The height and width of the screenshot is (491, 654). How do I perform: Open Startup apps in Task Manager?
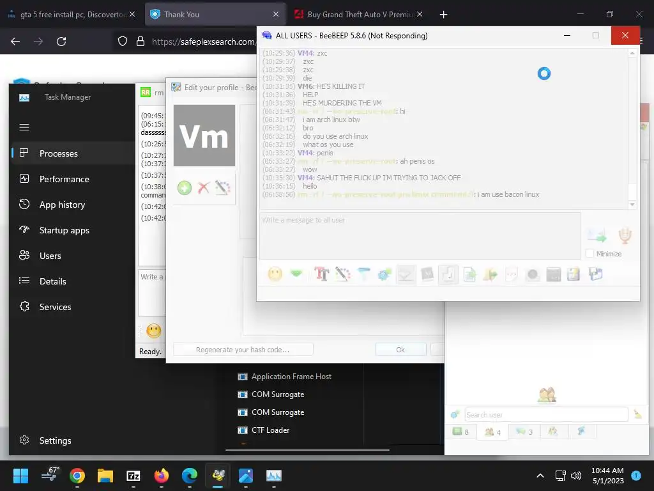click(72, 230)
